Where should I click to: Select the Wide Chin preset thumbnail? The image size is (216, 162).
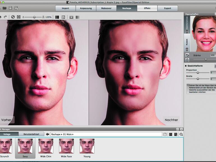tap(46, 146)
